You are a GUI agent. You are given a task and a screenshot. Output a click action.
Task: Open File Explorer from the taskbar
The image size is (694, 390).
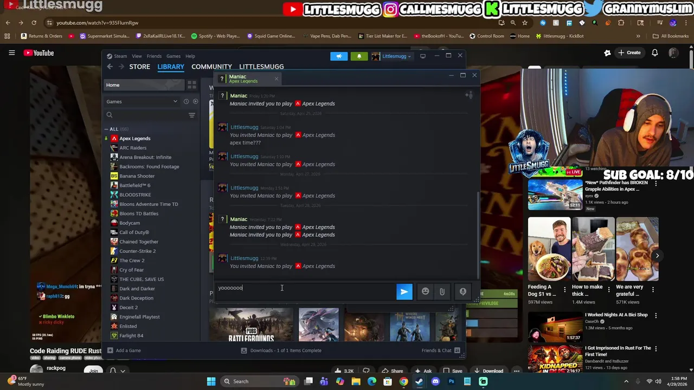click(356, 381)
